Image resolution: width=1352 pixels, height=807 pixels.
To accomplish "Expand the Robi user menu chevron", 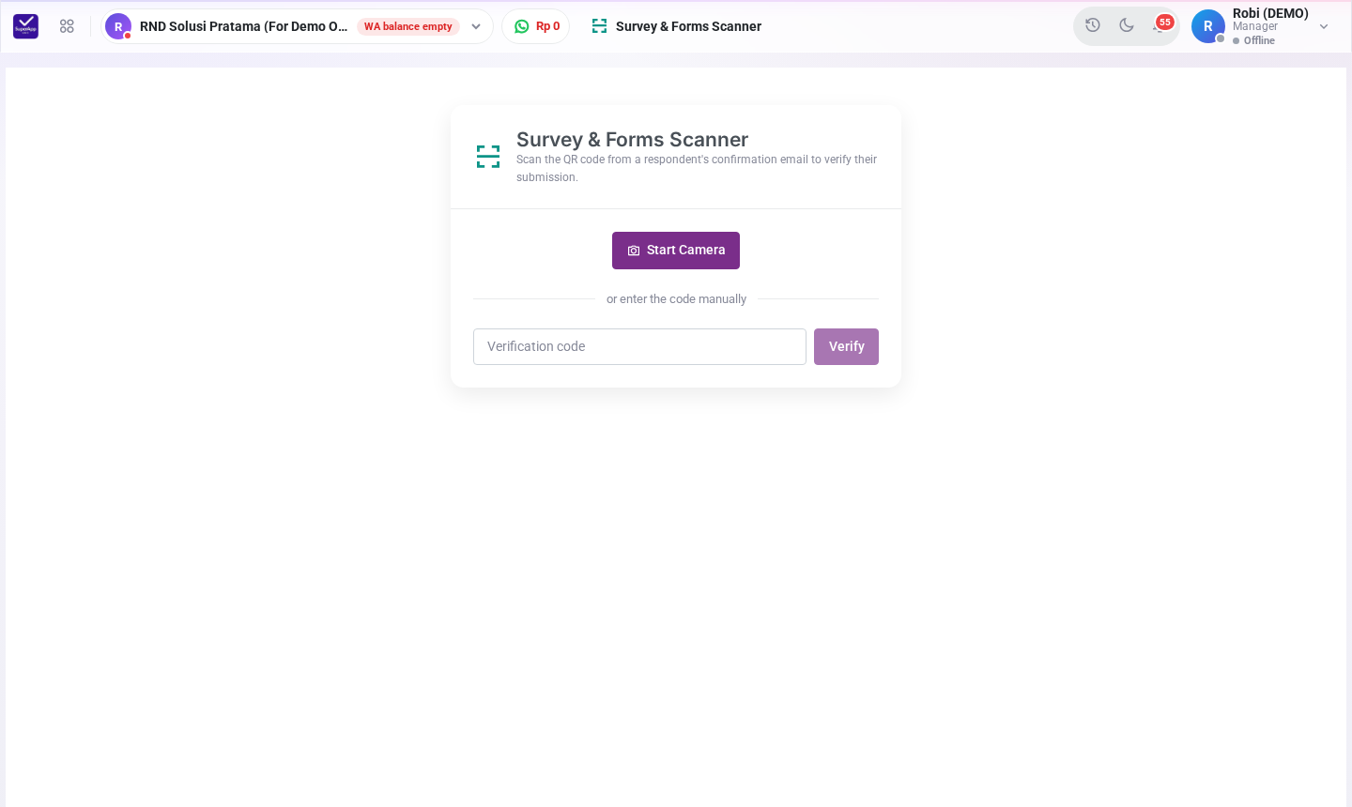I will (1324, 26).
